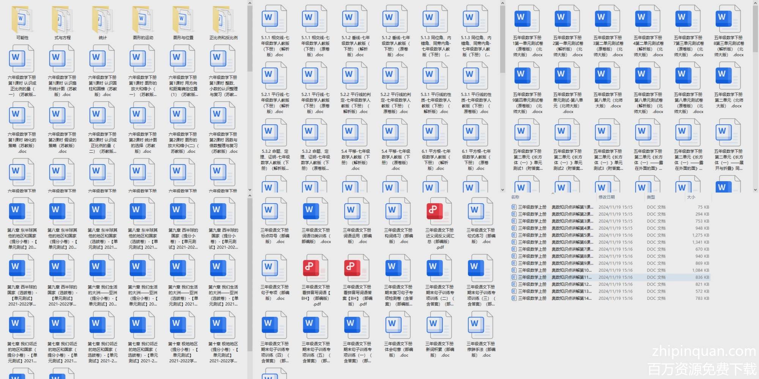Click file name 第二单元 (北师大版).docx
The image size is (759, 379).
point(728,100)
